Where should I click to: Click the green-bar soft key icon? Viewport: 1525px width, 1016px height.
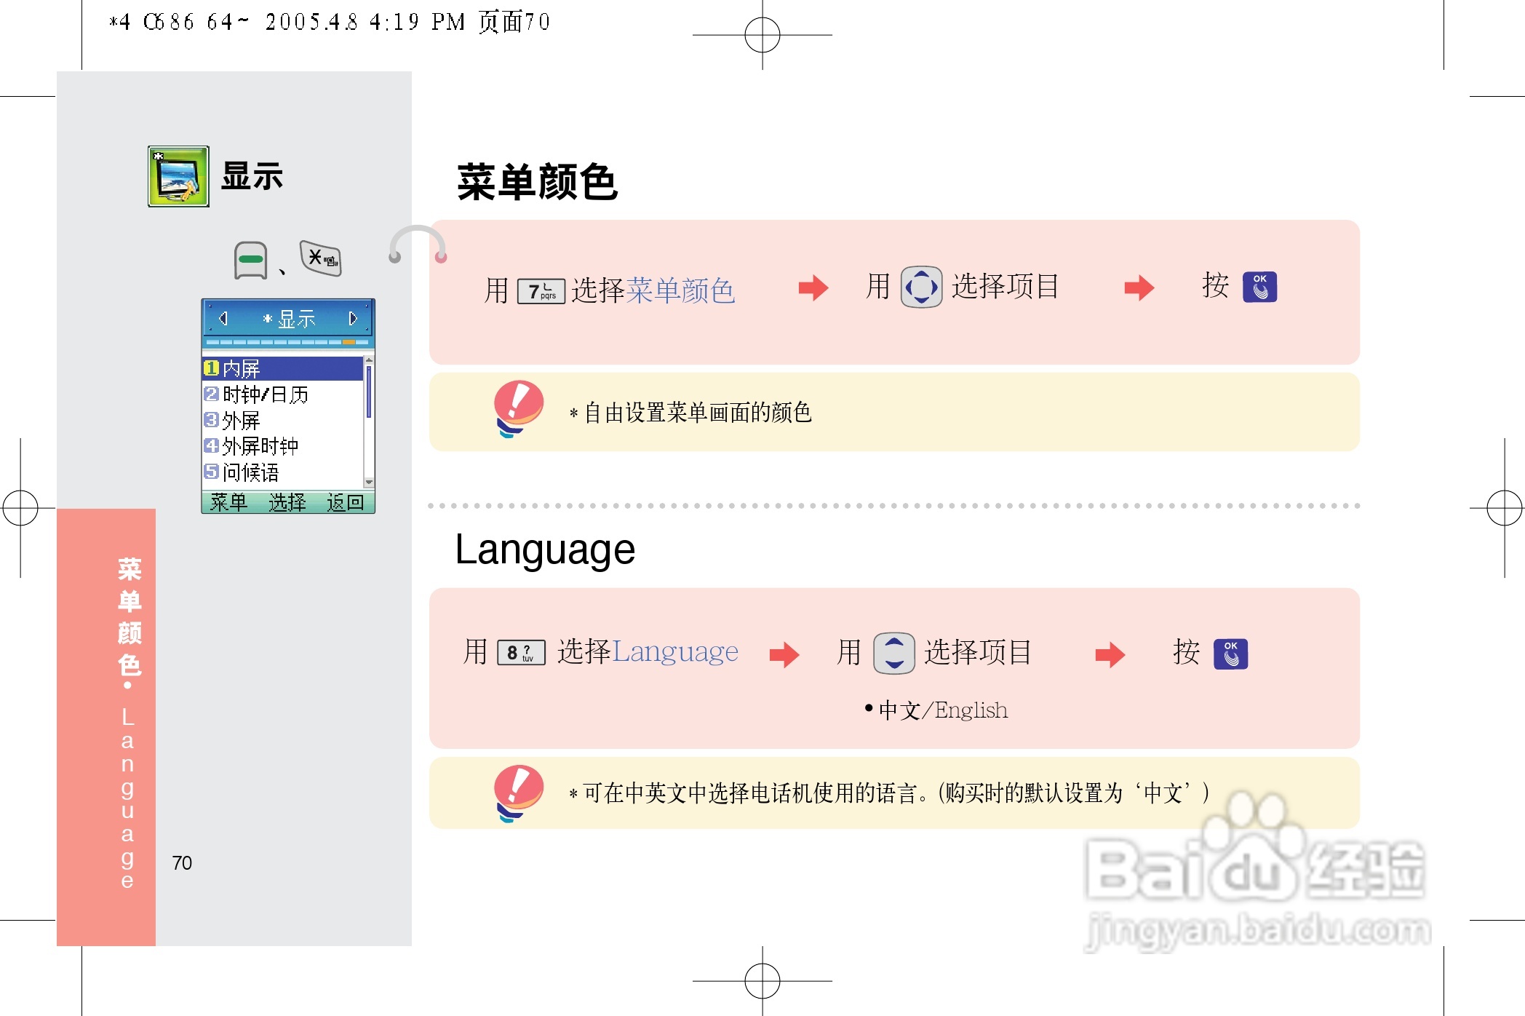pyautogui.click(x=251, y=260)
